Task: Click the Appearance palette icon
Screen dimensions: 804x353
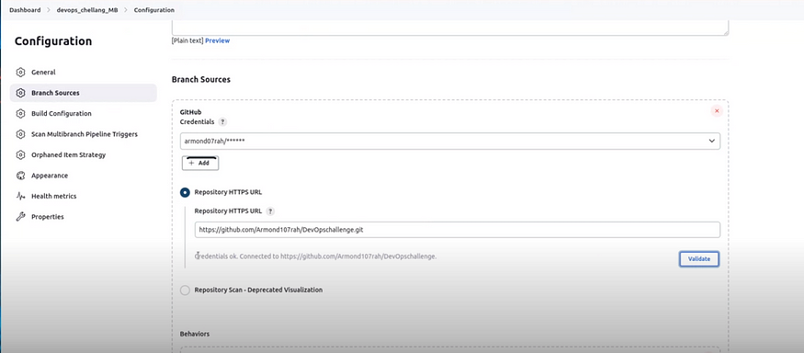Action: click(x=20, y=176)
